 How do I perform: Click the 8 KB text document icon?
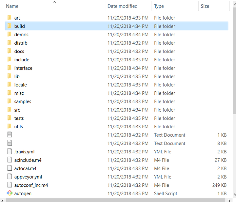tap(10, 143)
